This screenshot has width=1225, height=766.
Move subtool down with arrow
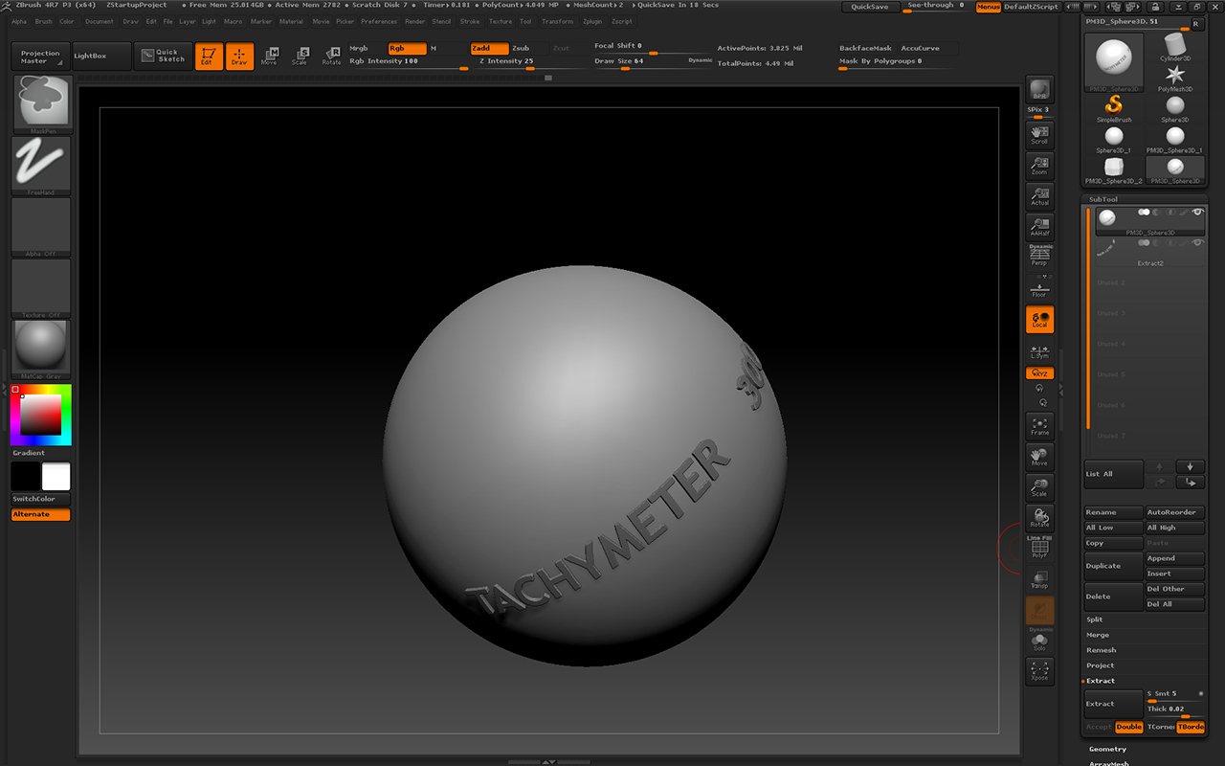coord(1190,466)
